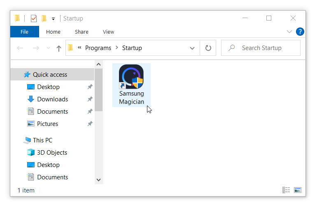Switch to the Home ribbon tab
The width and height of the screenshot is (317, 206).
click(53, 32)
